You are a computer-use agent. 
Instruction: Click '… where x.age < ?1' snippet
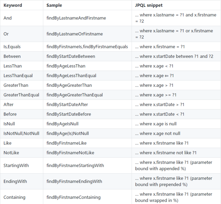click(x=154, y=66)
